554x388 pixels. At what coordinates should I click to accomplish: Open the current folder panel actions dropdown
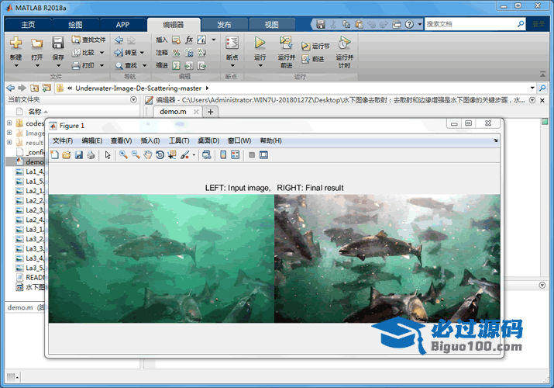(x=133, y=100)
